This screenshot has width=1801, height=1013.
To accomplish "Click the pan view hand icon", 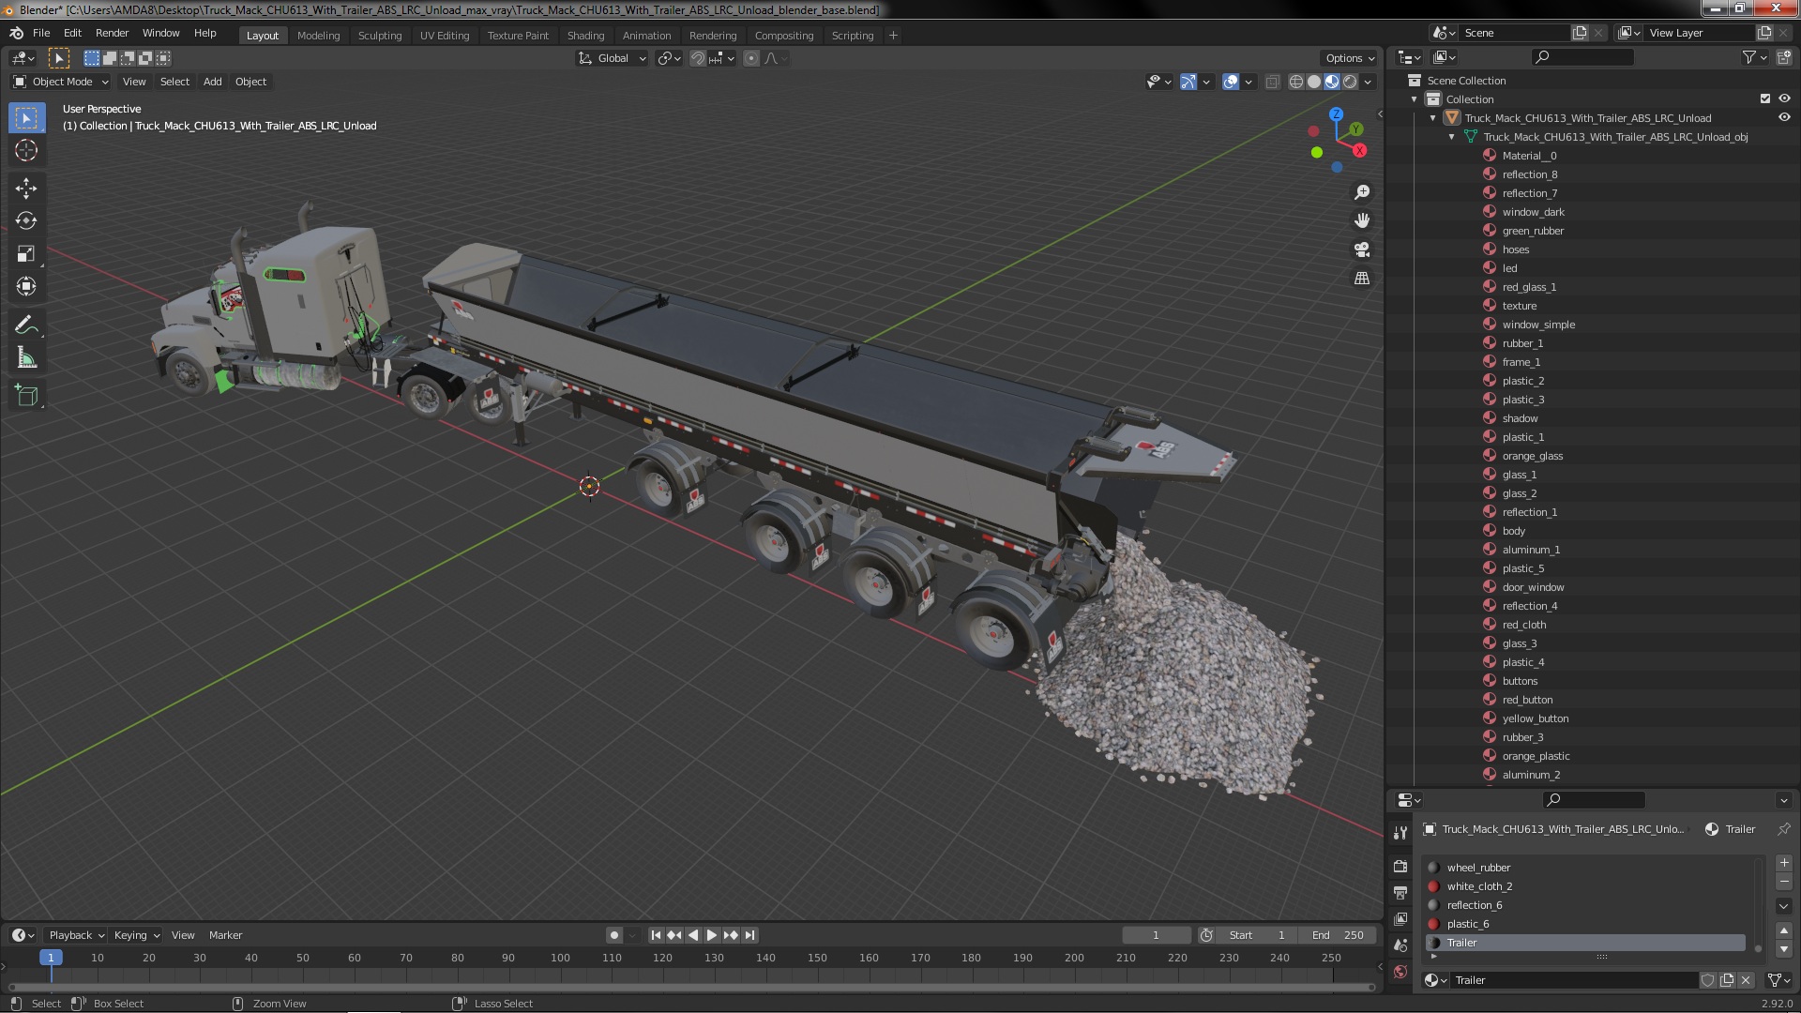I will (x=1362, y=220).
